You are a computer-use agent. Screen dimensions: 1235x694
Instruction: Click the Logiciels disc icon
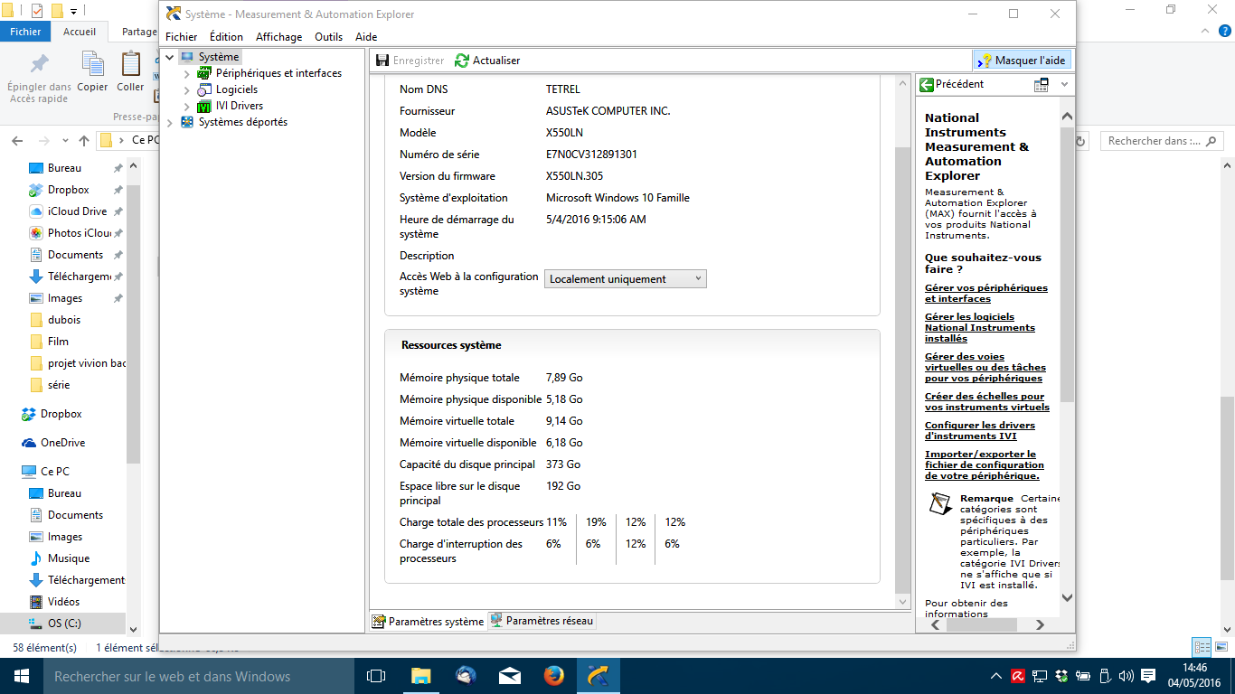[204, 89]
